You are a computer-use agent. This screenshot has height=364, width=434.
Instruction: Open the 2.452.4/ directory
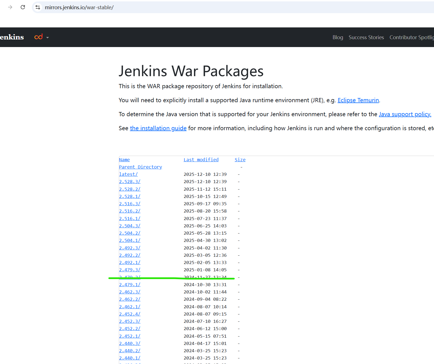click(x=130, y=314)
